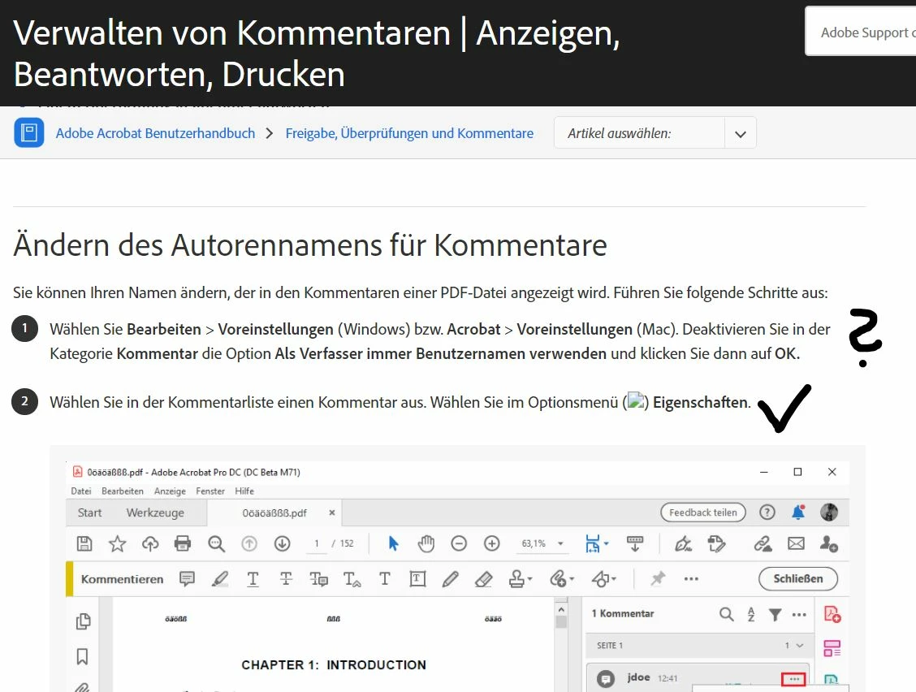Click the blue handbook icon in breadcrumb
Image resolution: width=916 pixels, height=692 pixels.
tap(28, 132)
